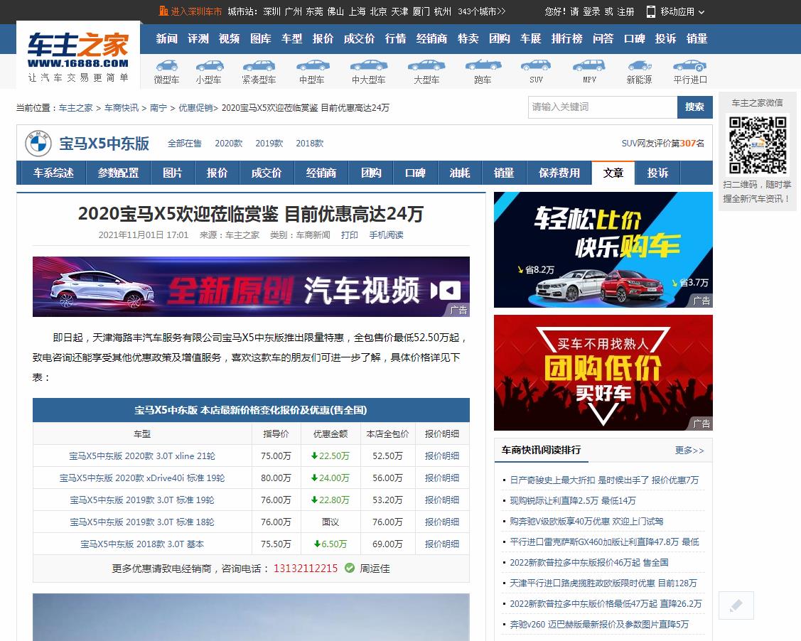
Task: Select the 中大型车 car icon
Action: 369,65
